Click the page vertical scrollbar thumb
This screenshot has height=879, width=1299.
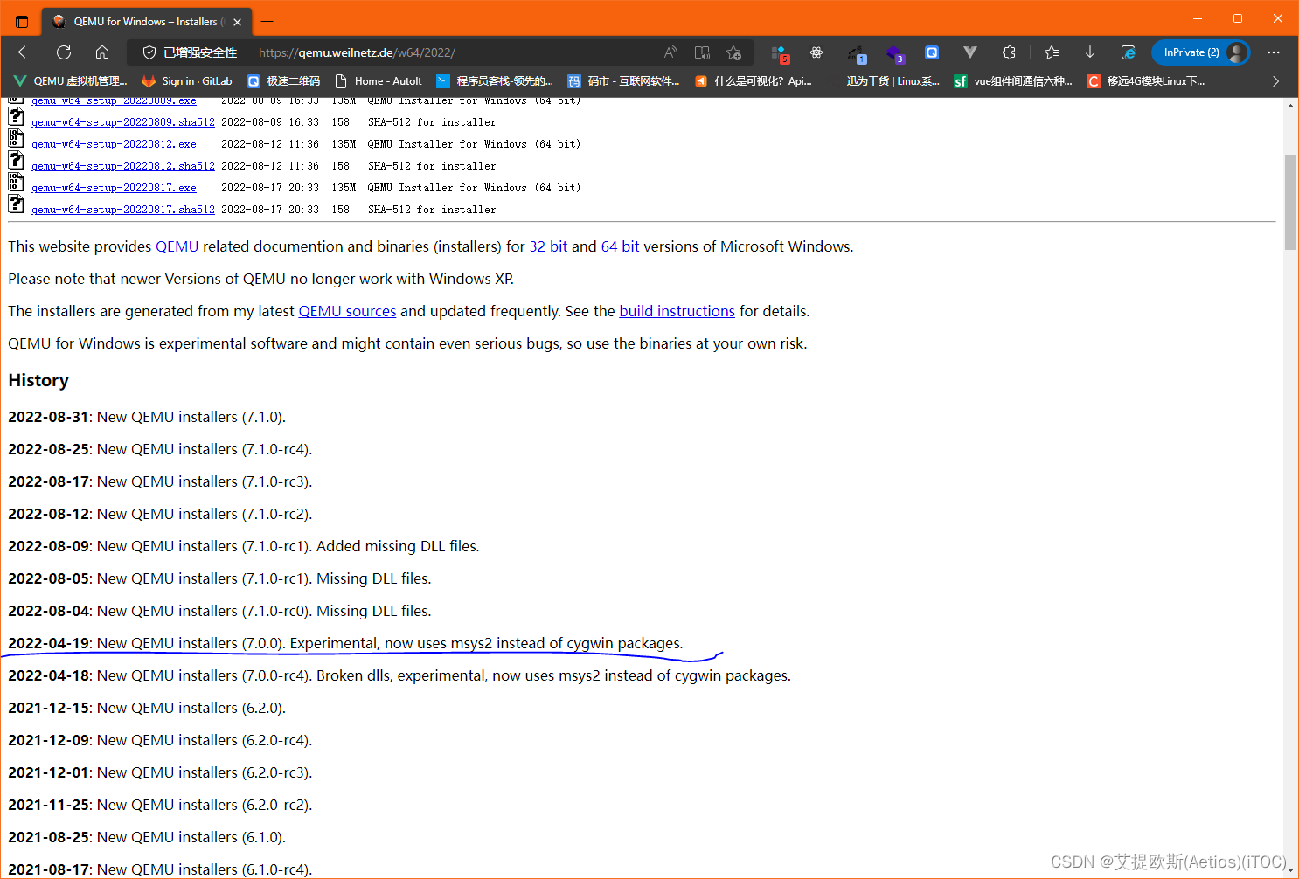point(1290,202)
